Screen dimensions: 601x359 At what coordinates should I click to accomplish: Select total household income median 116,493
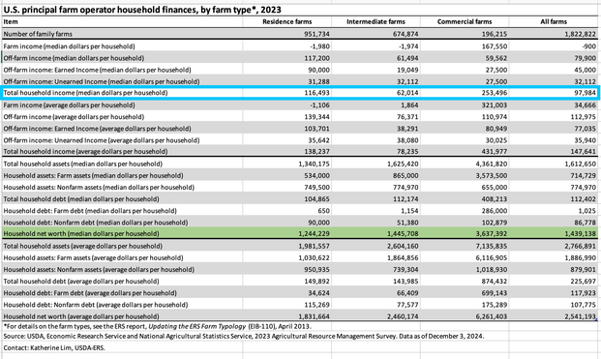coord(316,93)
